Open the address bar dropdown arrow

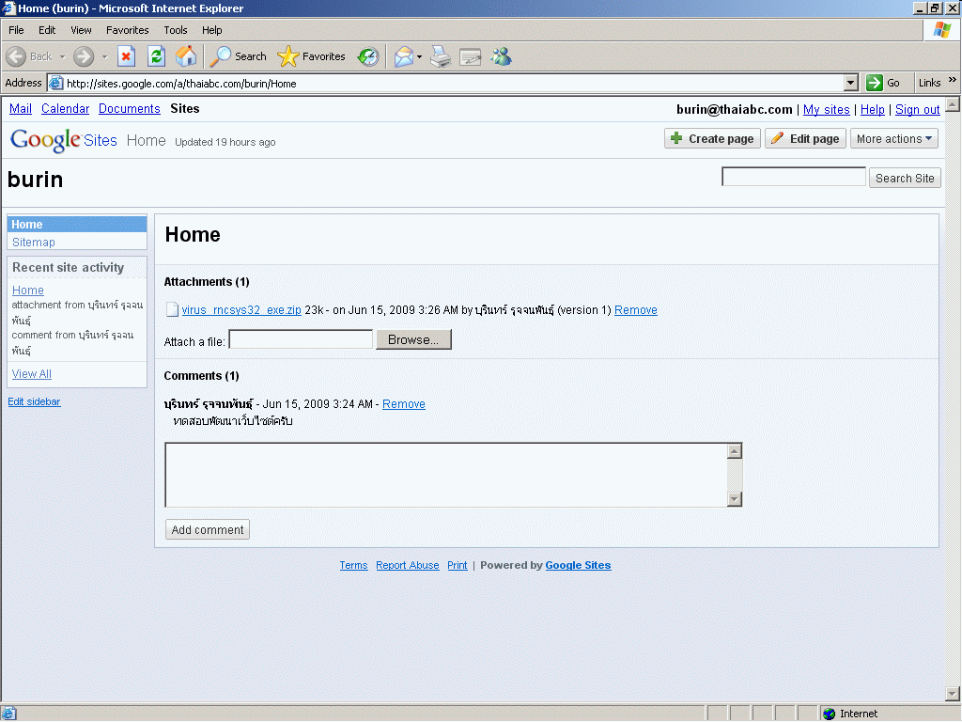coord(851,83)
